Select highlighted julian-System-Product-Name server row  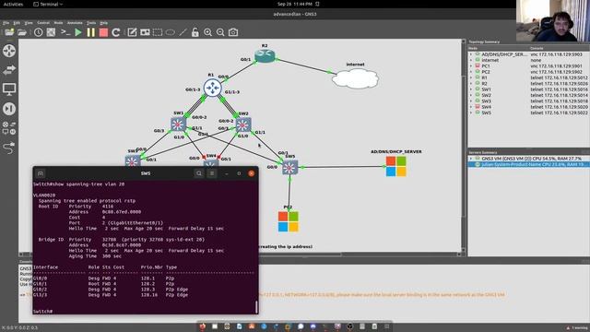click(x=528, y=165)
